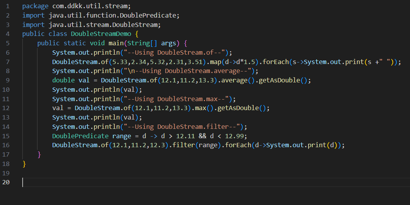Click the yellow closing brace on line 18
Viewport: 410px width, 205px height.
[24, 164]
